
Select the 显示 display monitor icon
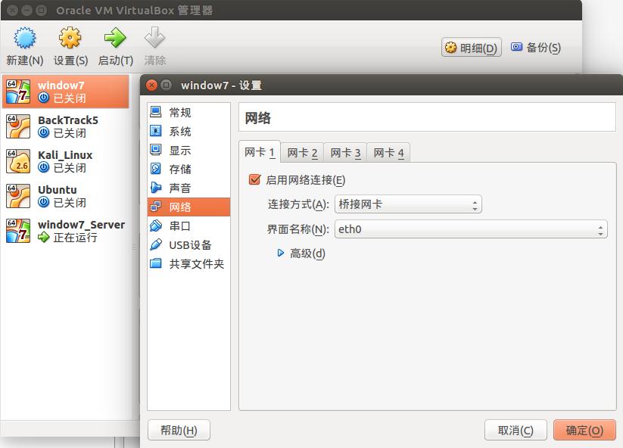pyautogui.click(x=156, y=150)
